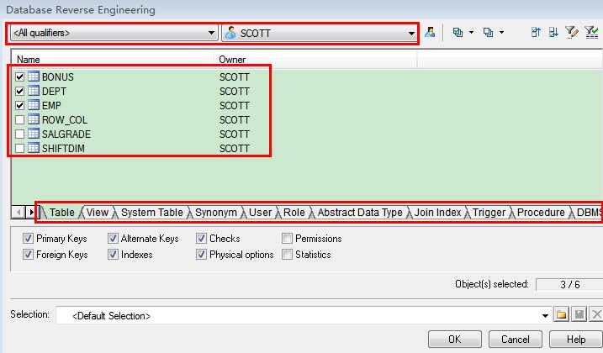The image size is (603, 353).
Task: Click SCOTT owner cell in EMP row
Action: pos(234,106)
